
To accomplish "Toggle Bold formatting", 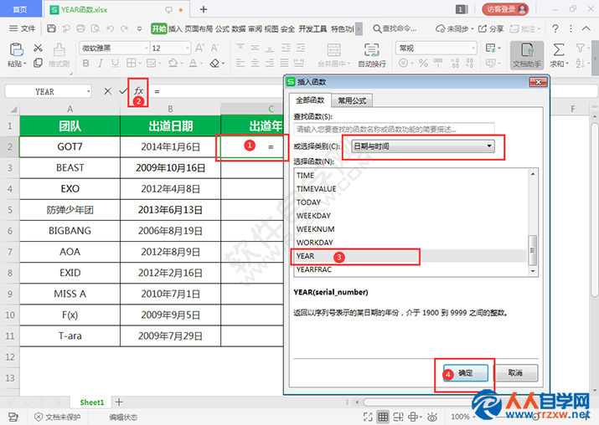I will click(x=86, y=63).
